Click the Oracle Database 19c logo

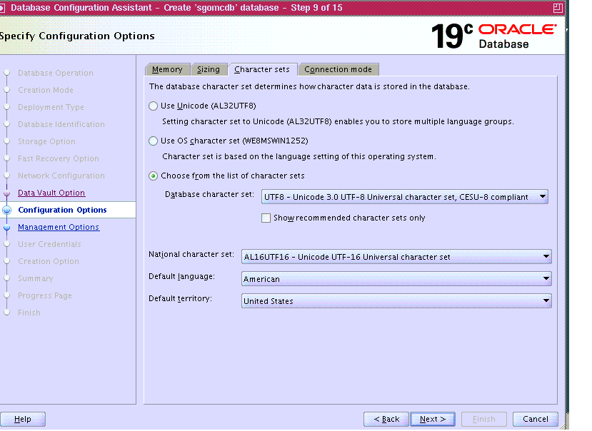[493, 36]
